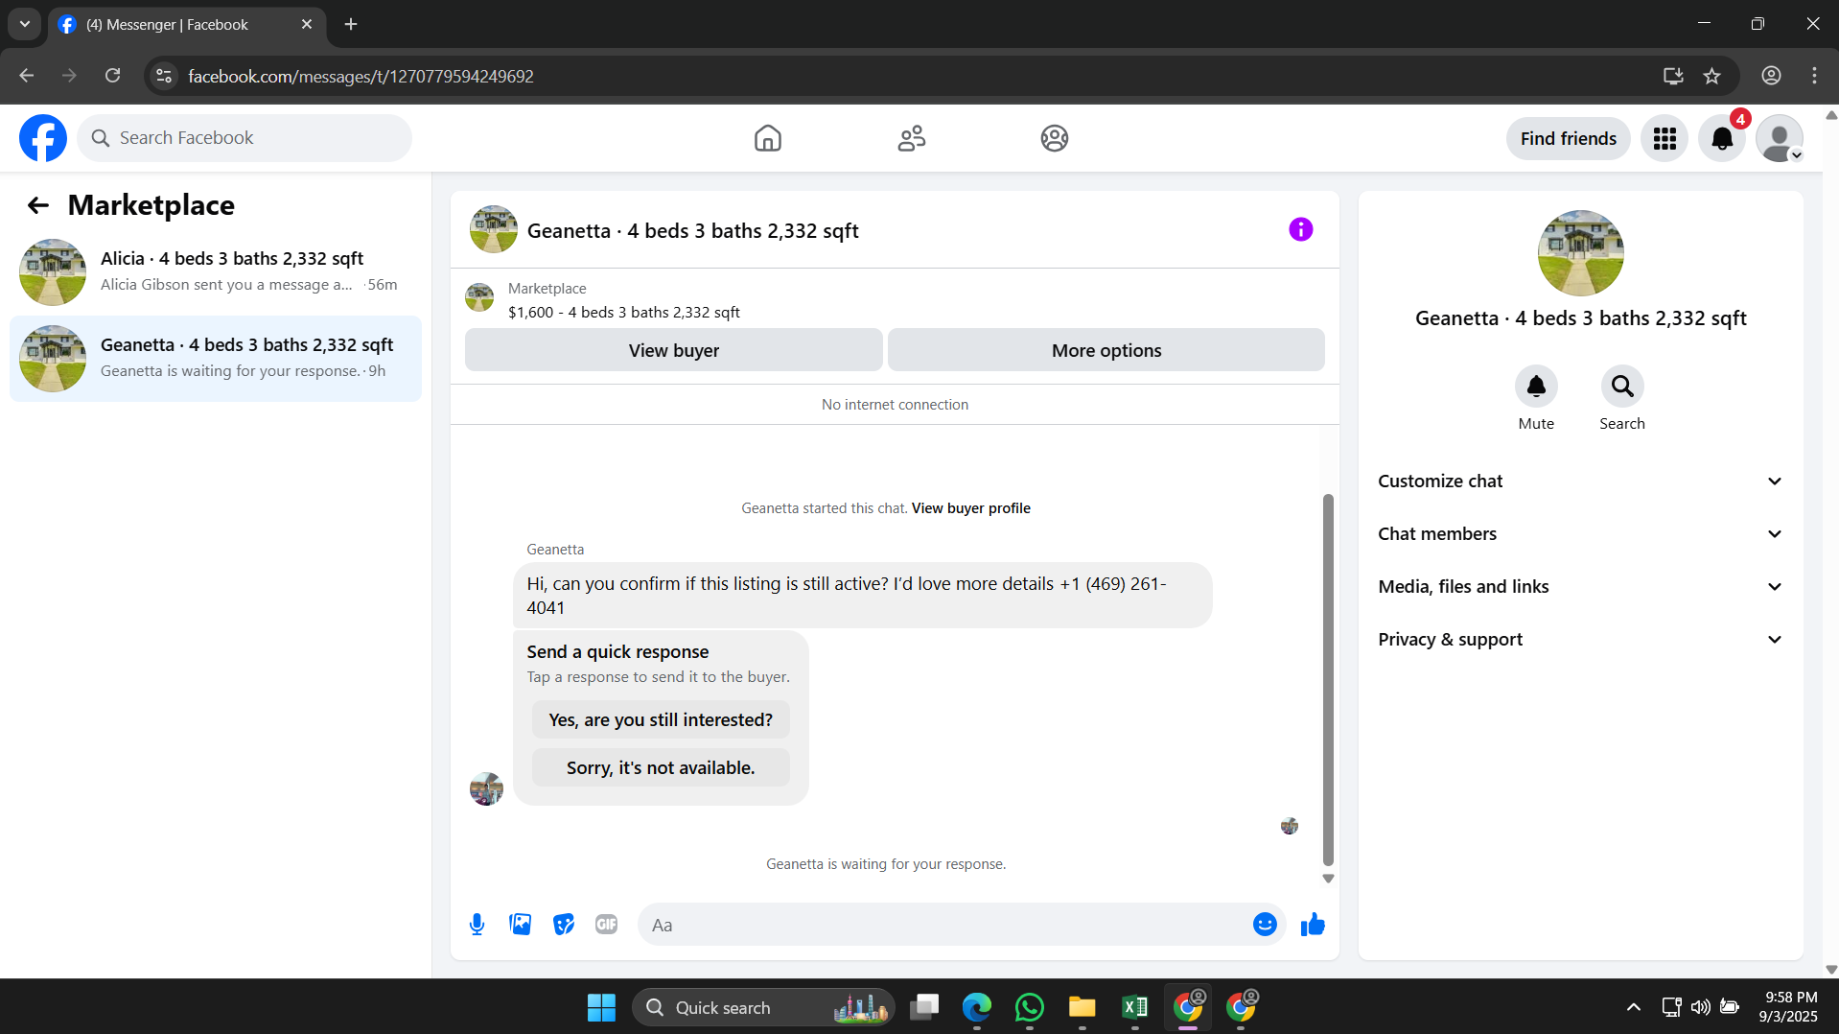Go back using the Marketplace back arrow
Screen dimensions: 1839x1034
pos(37,205)
